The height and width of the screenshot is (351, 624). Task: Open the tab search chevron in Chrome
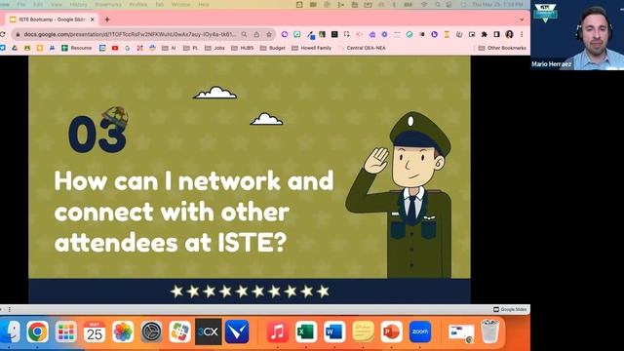click(x=522, y=19)
